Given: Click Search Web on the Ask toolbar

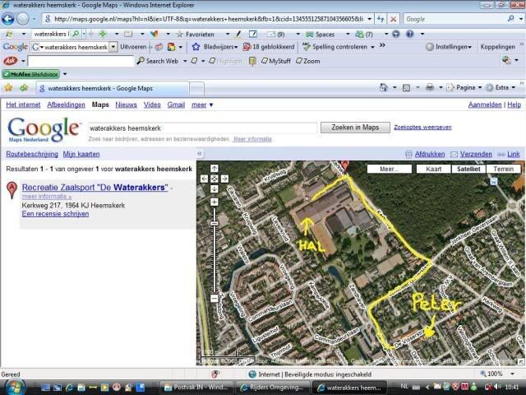Looking at the screenshot, I should 158,61.
